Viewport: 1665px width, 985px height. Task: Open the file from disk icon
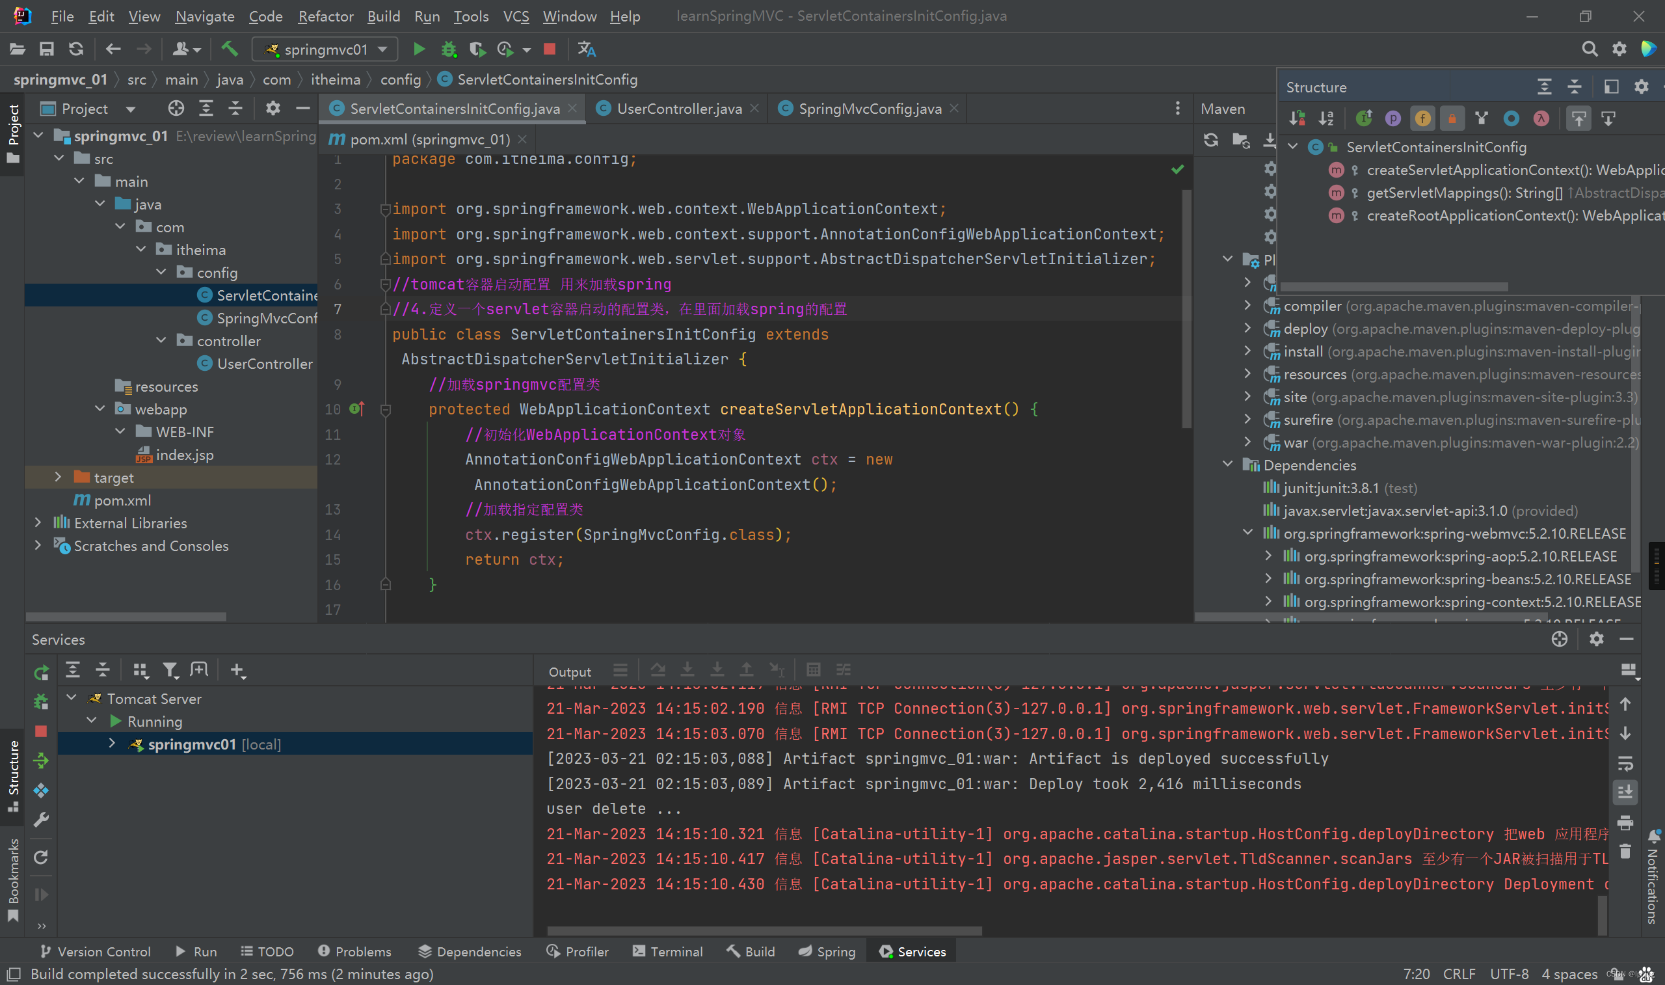pyautogui.click(x=18, y=49)
